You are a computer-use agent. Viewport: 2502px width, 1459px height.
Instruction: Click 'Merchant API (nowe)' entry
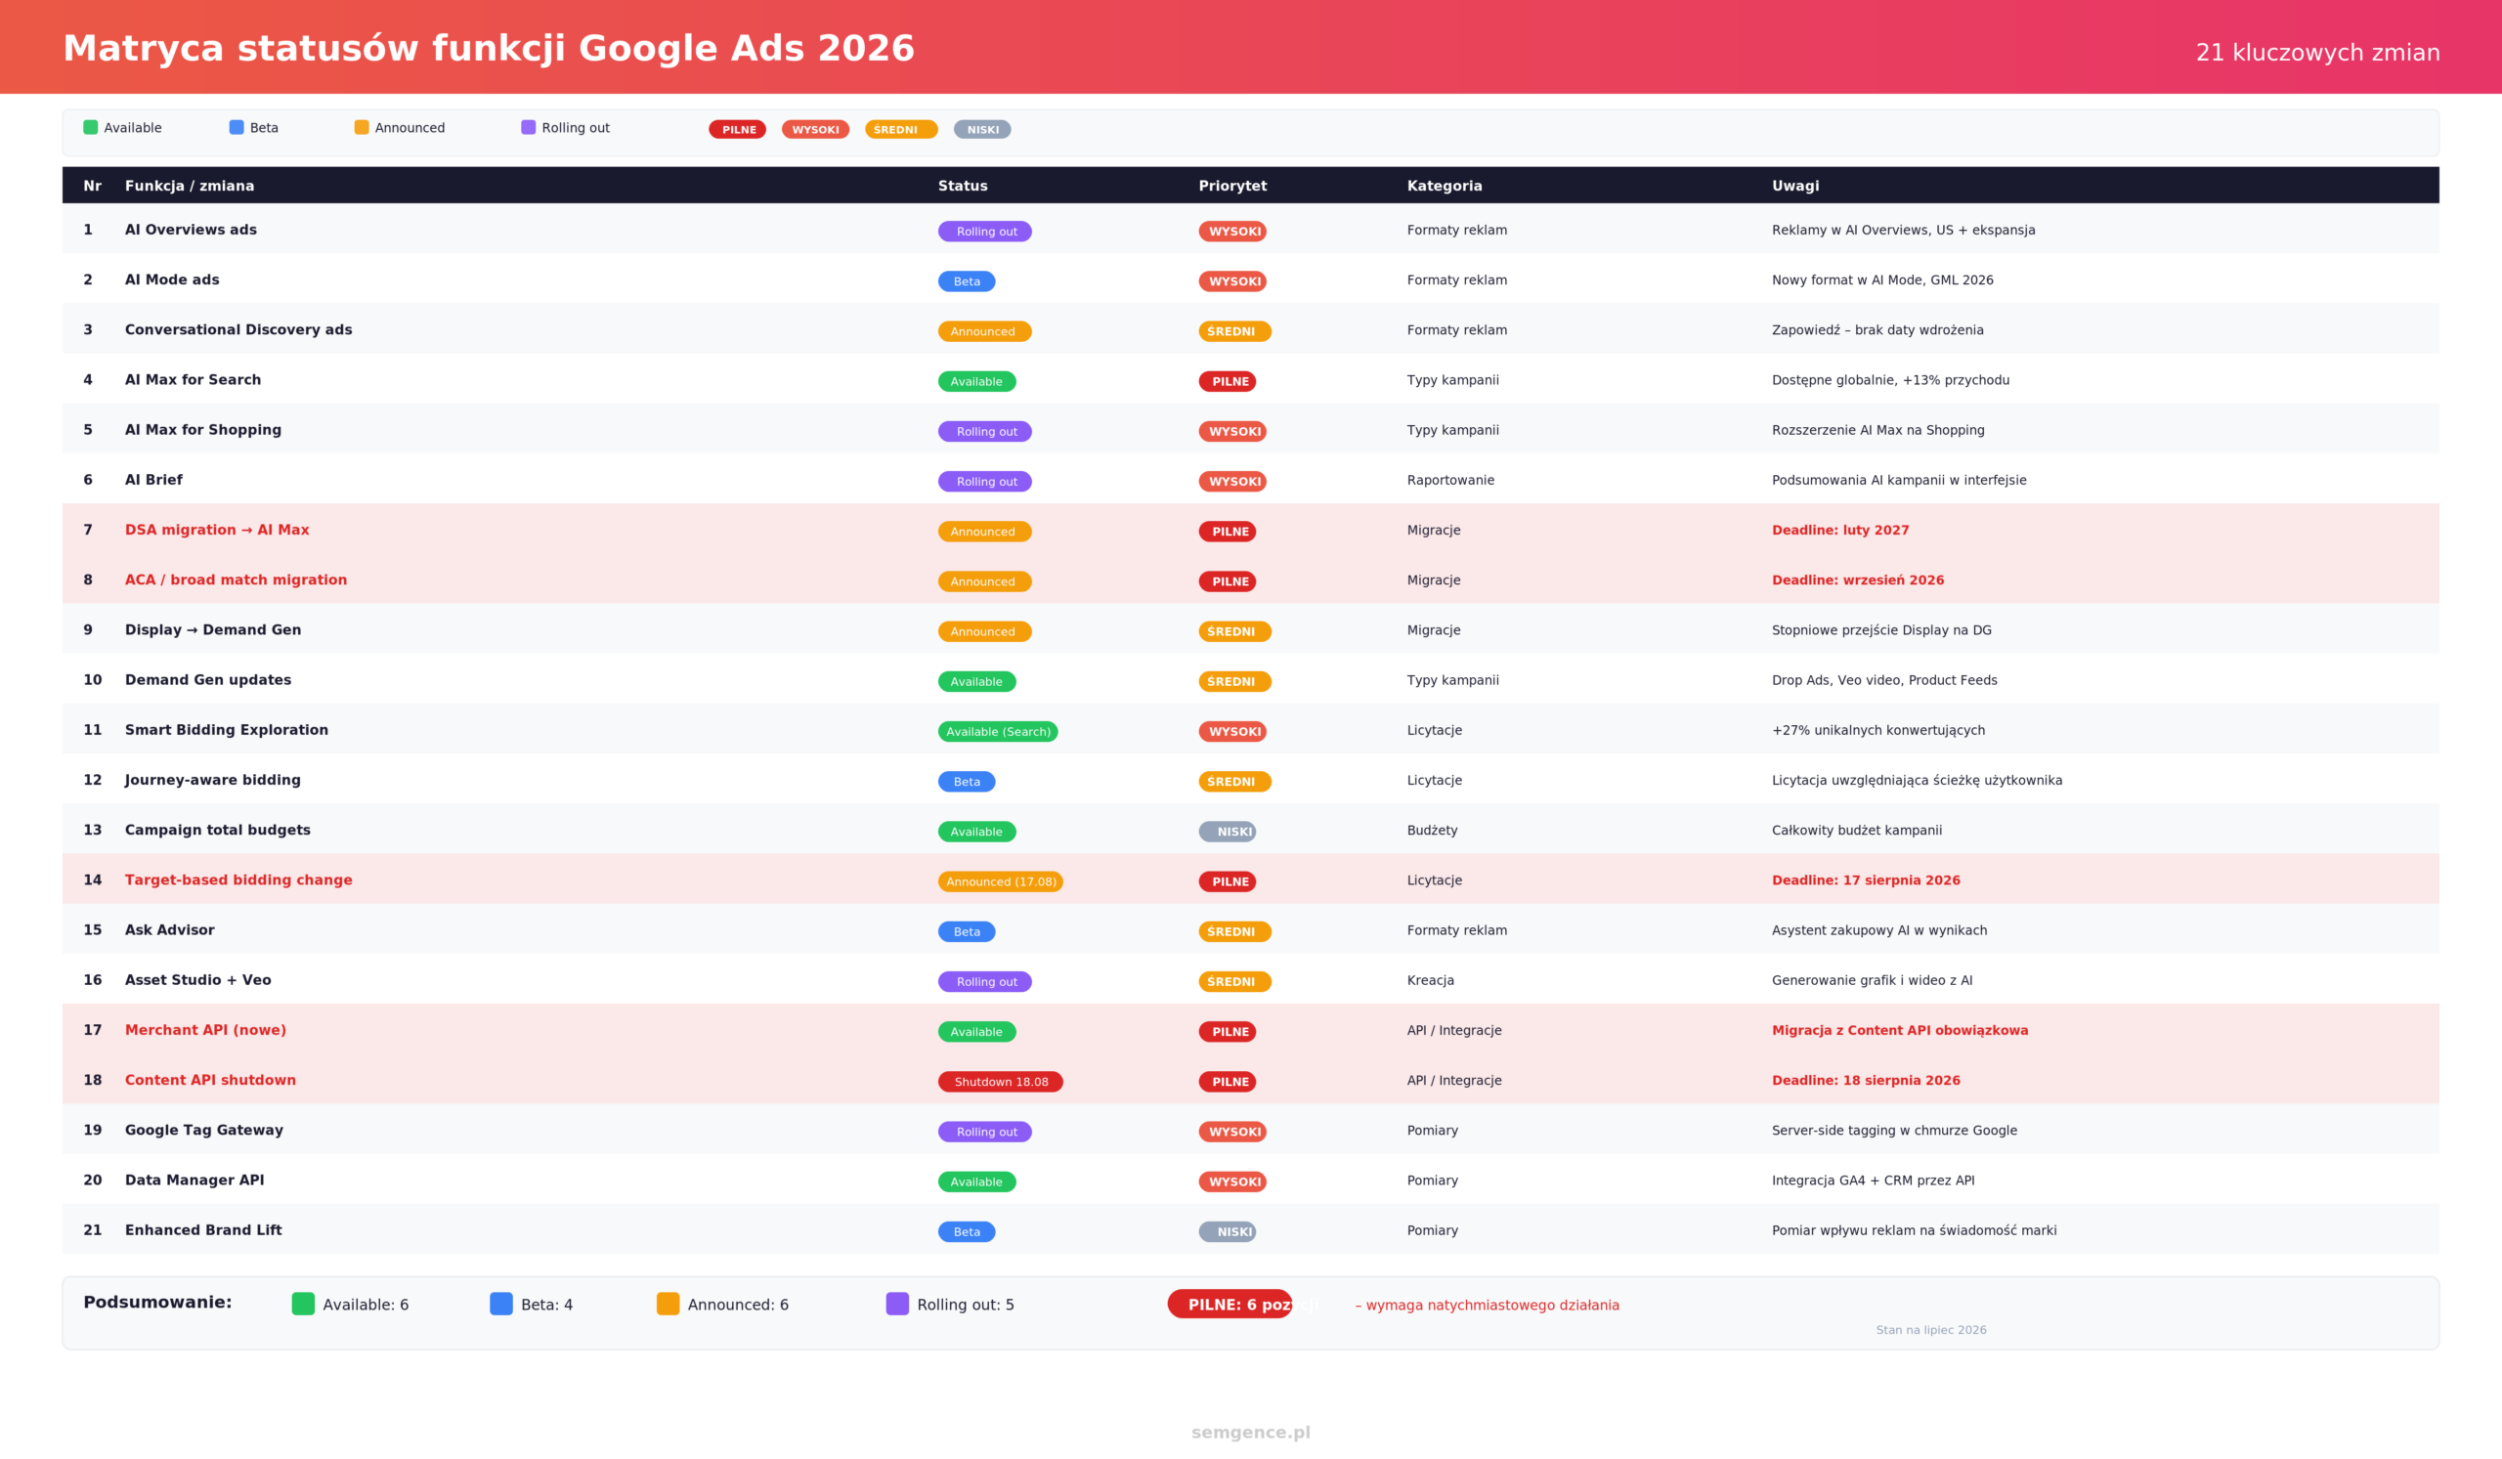click(x=205, y=1030)
